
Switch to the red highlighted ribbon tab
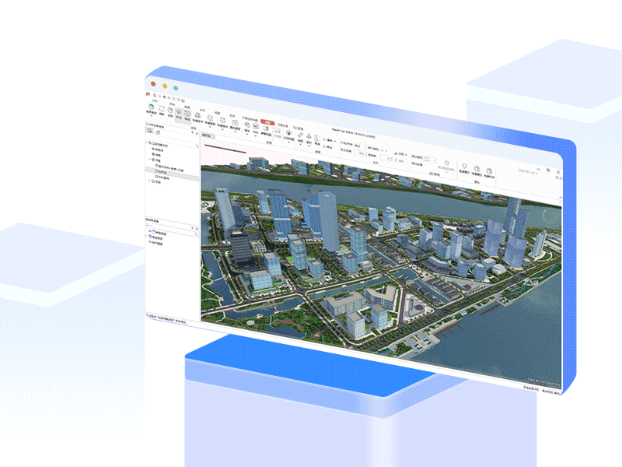pos(266,122)
